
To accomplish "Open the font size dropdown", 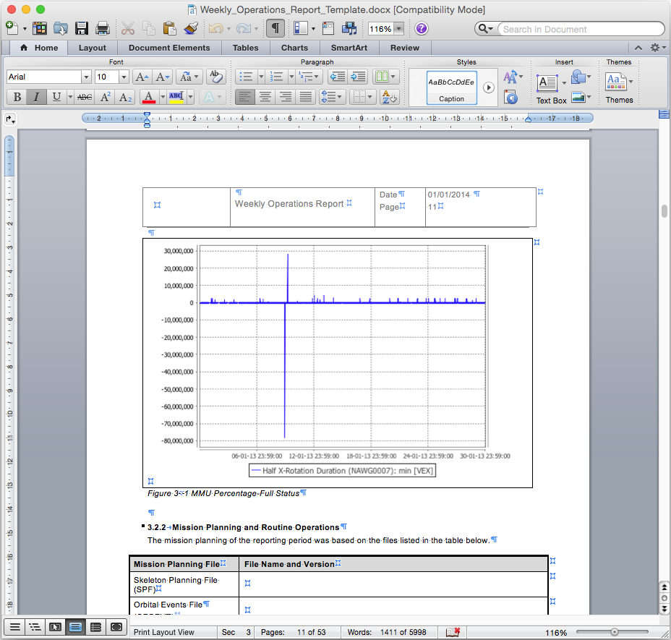I will pyautogui.click(x=124, y=77).
